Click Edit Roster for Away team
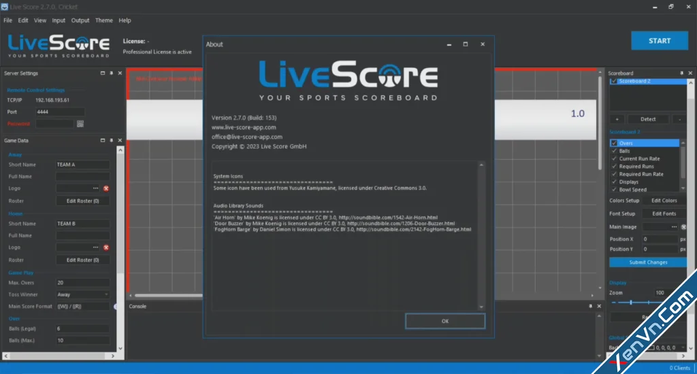 click(82, 201)
